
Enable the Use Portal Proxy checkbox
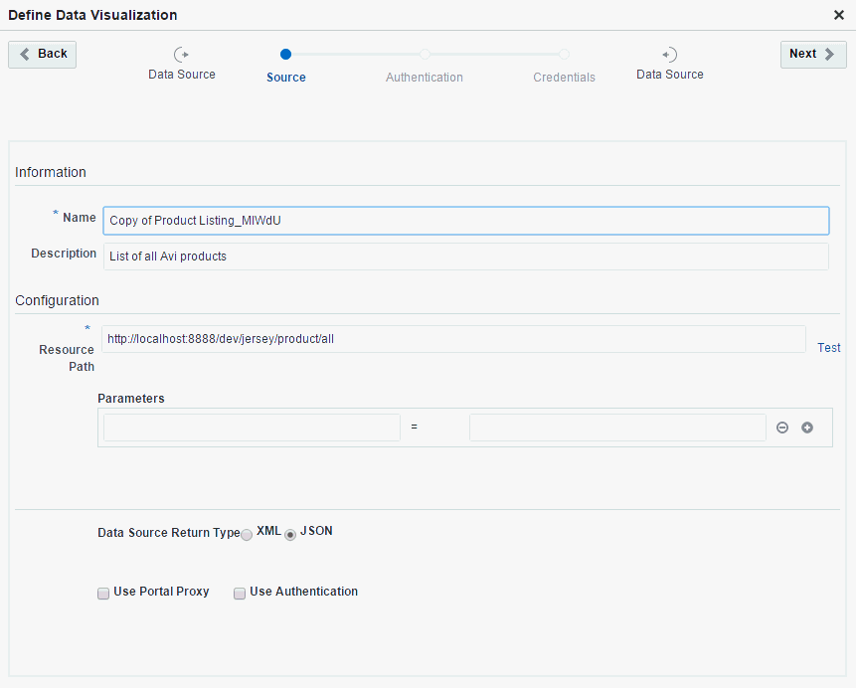(x=103, y=594)
